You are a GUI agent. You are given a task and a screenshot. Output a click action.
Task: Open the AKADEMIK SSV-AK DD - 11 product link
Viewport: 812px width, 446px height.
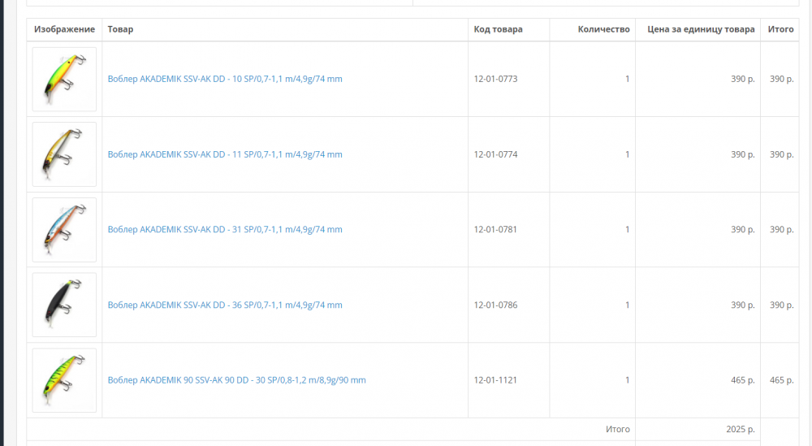coord(225,154)
